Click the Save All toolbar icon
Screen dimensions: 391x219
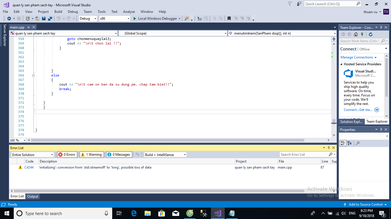coord(50,19)
